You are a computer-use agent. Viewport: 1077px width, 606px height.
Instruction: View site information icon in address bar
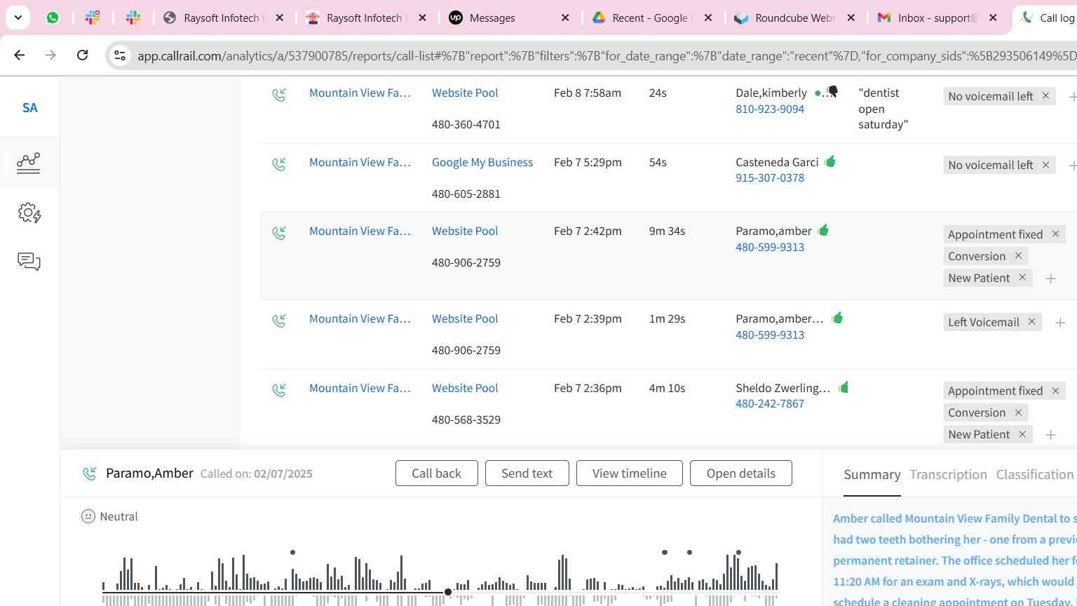[x=120, y=55]
